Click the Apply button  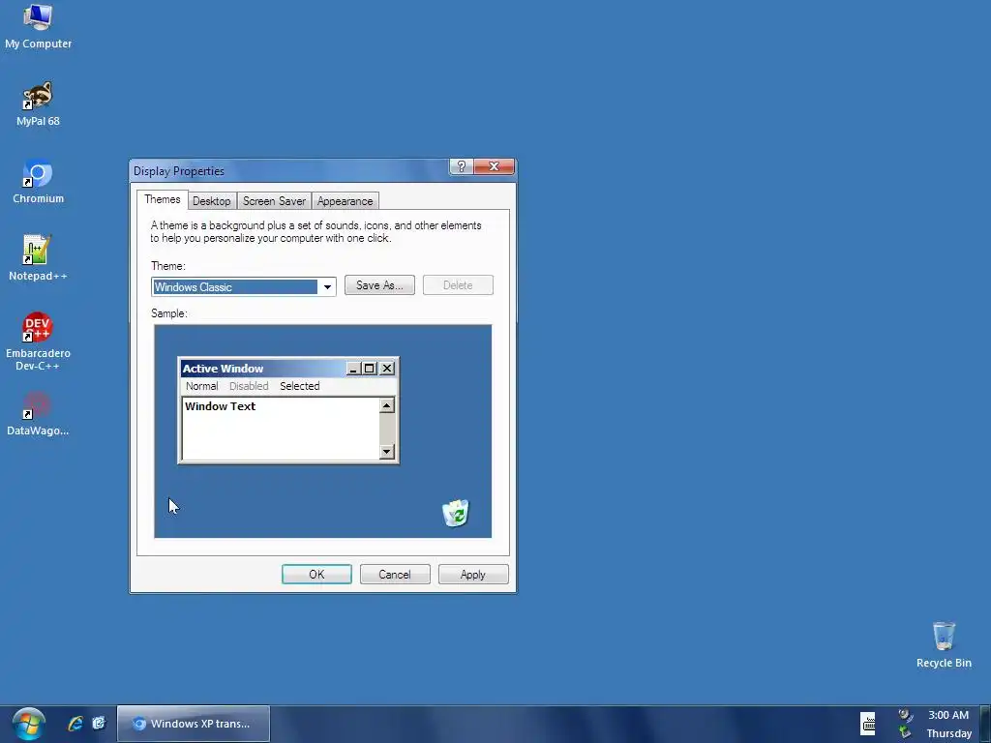472,575
